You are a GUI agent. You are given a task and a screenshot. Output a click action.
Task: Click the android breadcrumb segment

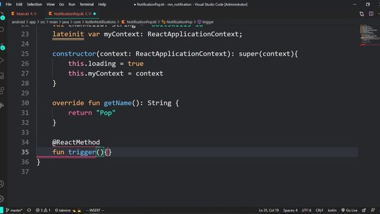coord(18,22)
